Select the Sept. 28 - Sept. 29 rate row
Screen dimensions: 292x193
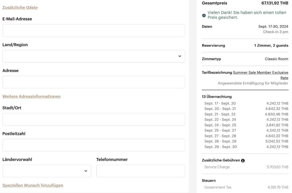click(x=245, y=141)
